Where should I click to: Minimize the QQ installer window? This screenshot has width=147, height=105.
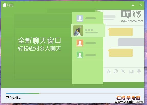(x=133, y=5)
